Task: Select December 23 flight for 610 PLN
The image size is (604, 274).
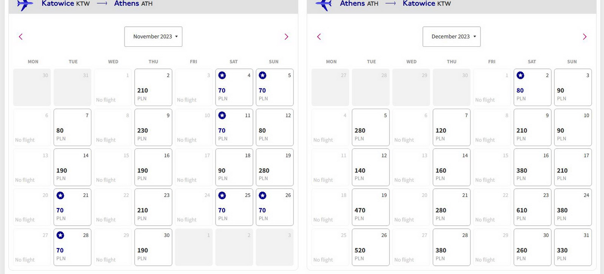Action: (532, 207)
